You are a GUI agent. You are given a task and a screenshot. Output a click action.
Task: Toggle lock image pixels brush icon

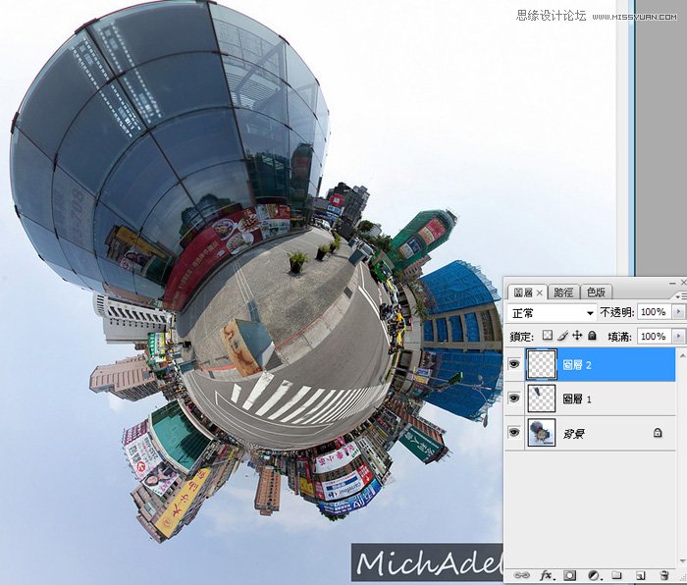tap(562, 336)
